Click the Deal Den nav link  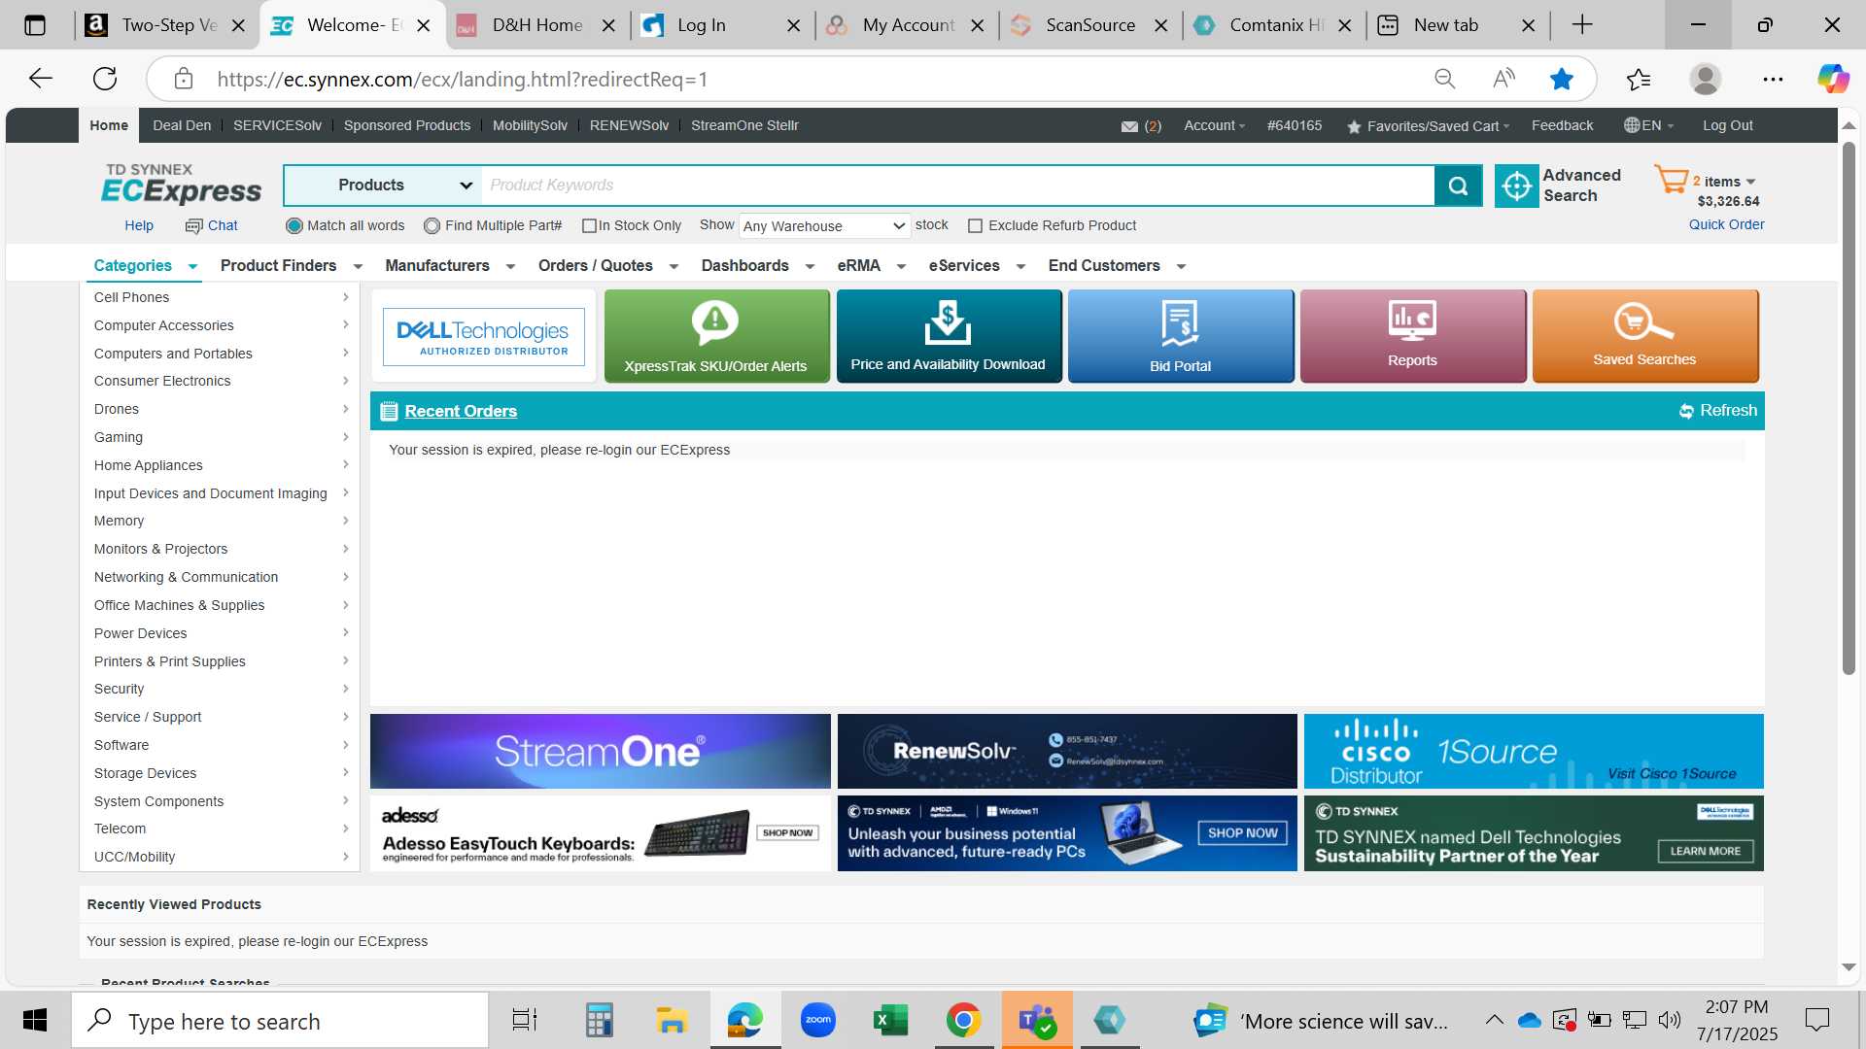[x=182, y=125]
